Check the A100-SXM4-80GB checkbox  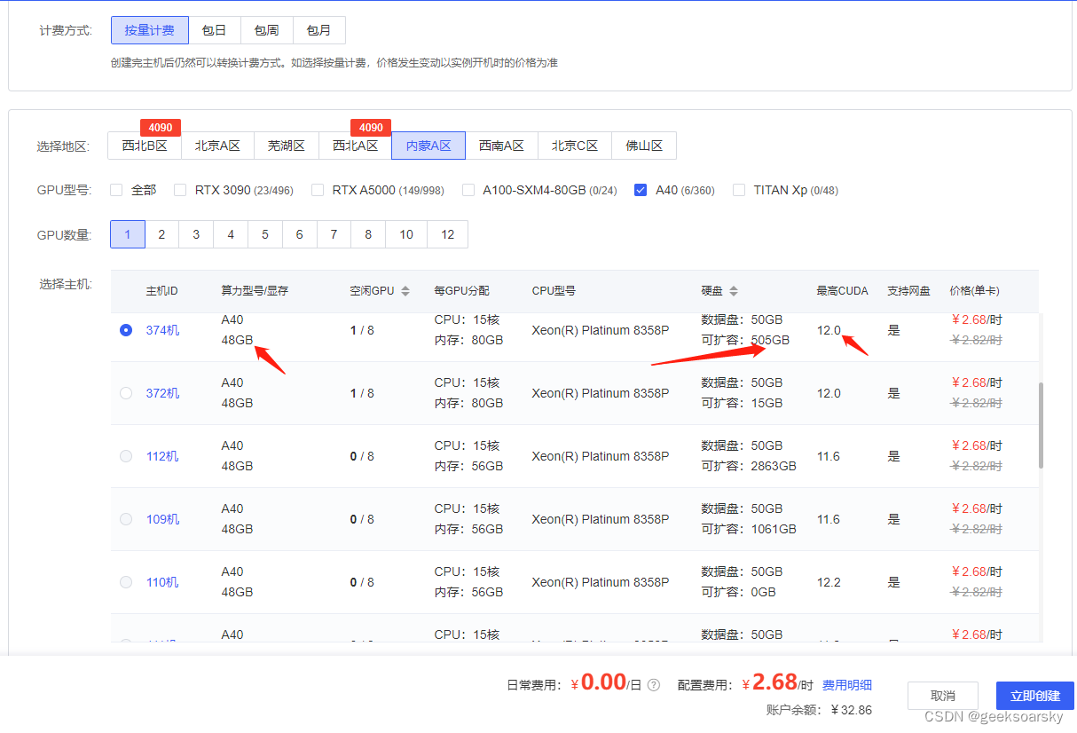468,190
